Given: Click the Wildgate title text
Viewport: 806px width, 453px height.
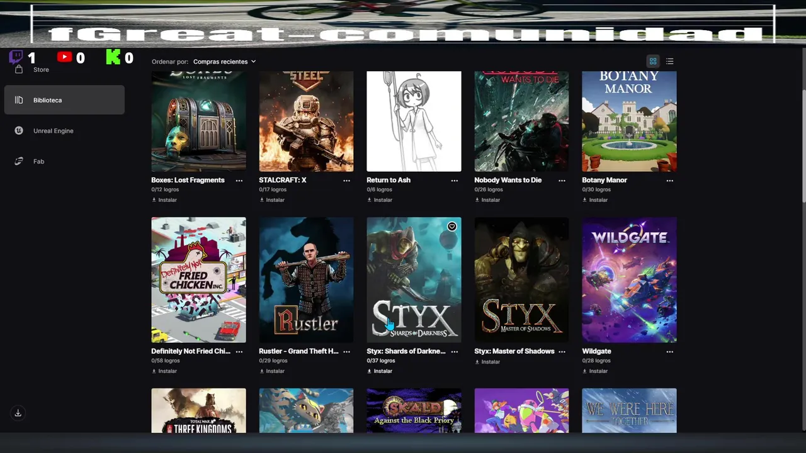Looking at the screenshot, I should tap(596, 351).
